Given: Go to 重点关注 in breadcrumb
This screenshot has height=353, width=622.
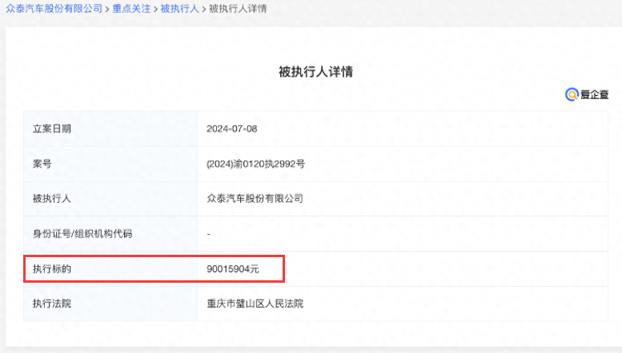Looking at the screenshot, I should 131,9.
